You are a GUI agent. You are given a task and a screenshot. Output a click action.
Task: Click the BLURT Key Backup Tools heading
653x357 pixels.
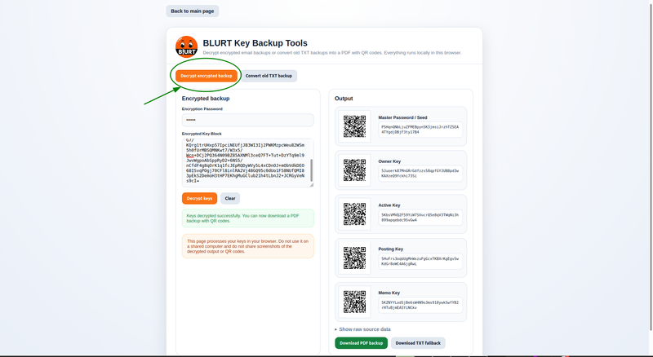point(255,43)
